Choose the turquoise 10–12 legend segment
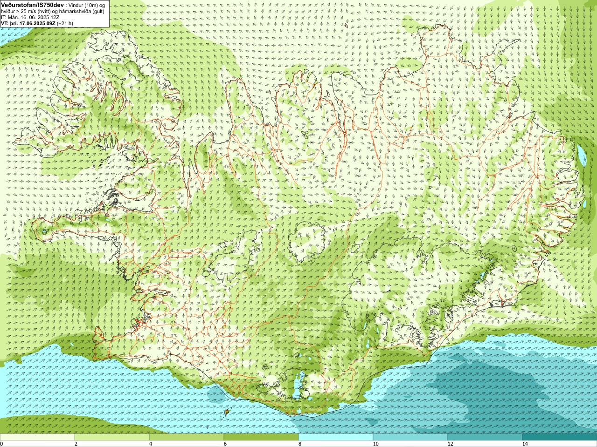Image resolution: width=597 pixels, height=447 pixels. (x=410, y=437)
